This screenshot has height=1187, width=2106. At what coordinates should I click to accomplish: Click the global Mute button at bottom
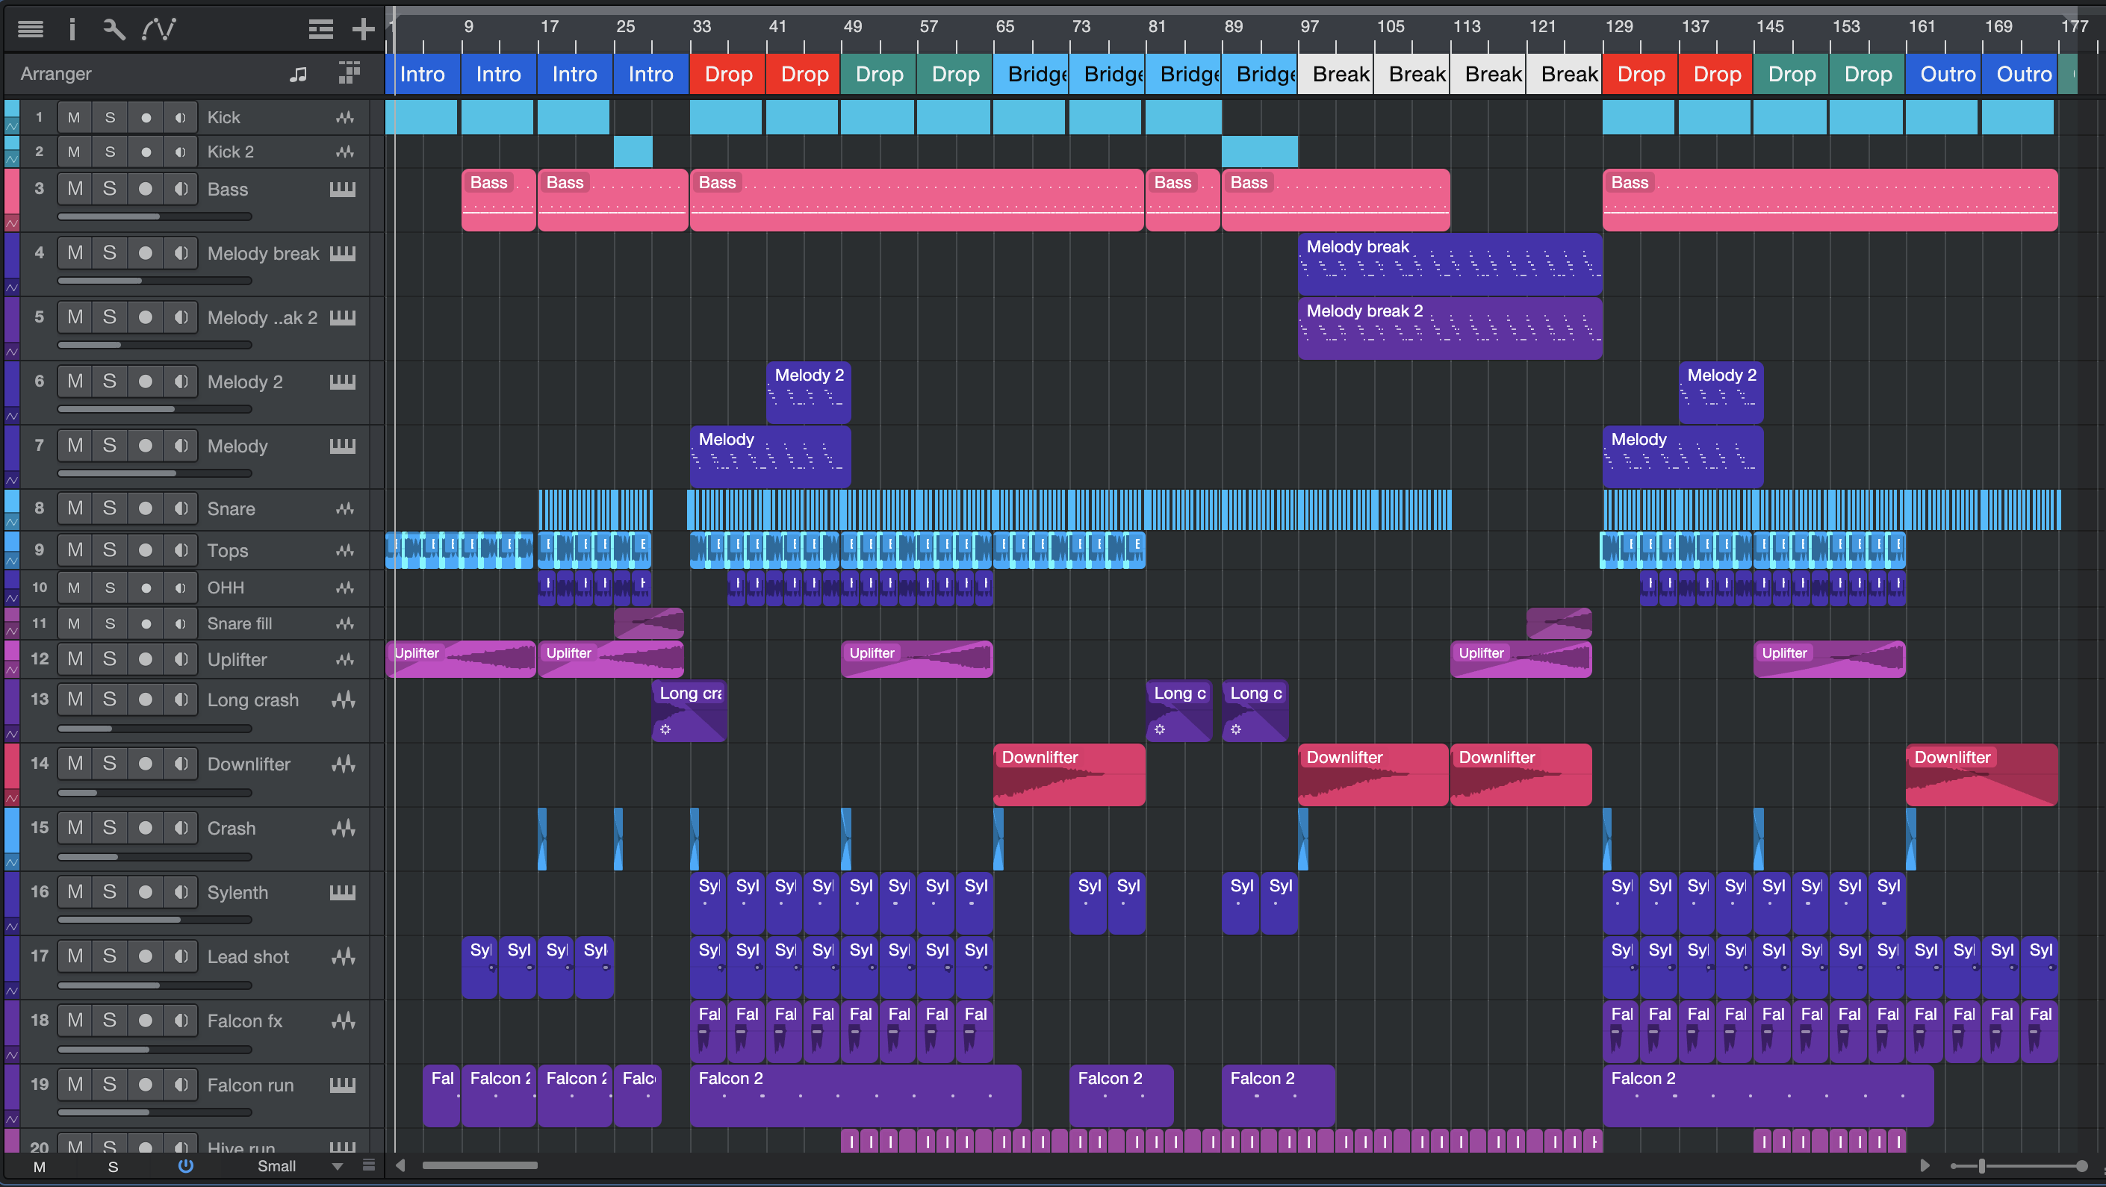(40, 1167)
